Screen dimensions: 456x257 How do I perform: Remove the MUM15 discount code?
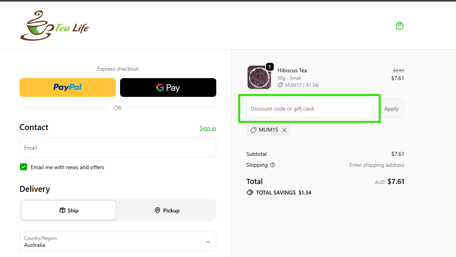click(284, 130)
